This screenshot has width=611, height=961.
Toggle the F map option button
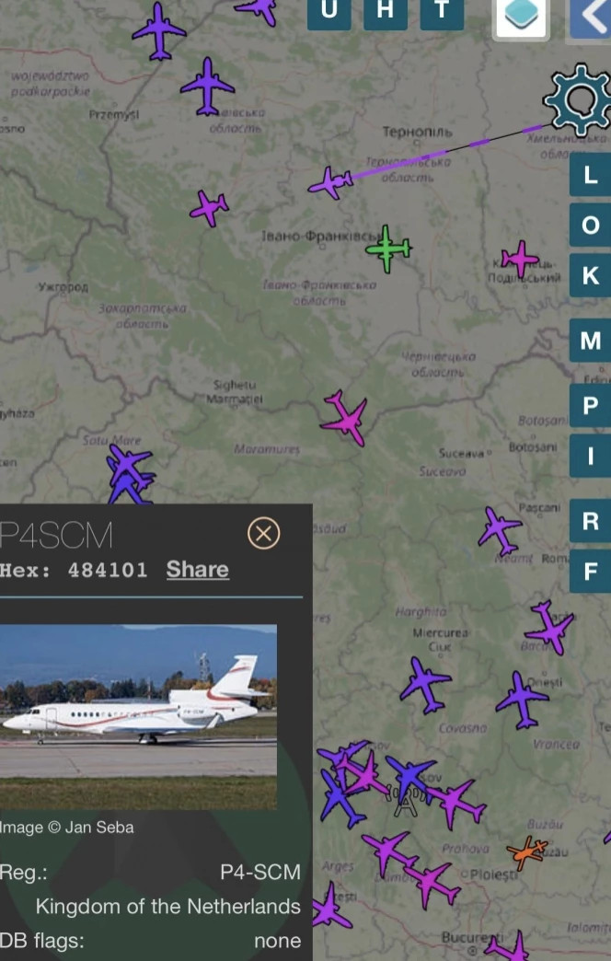tap(590, 571)
